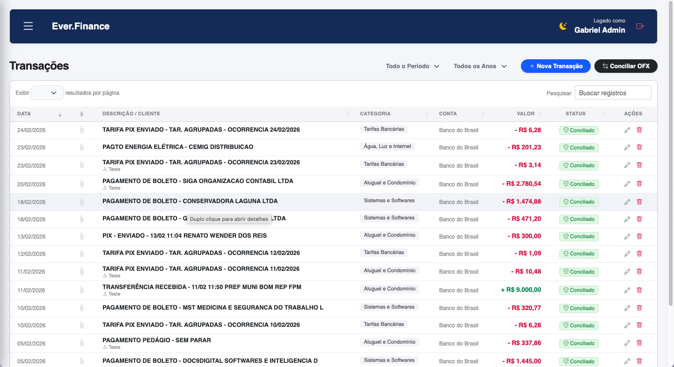Create a new entry with Nova Transação

tap(556, 66)
